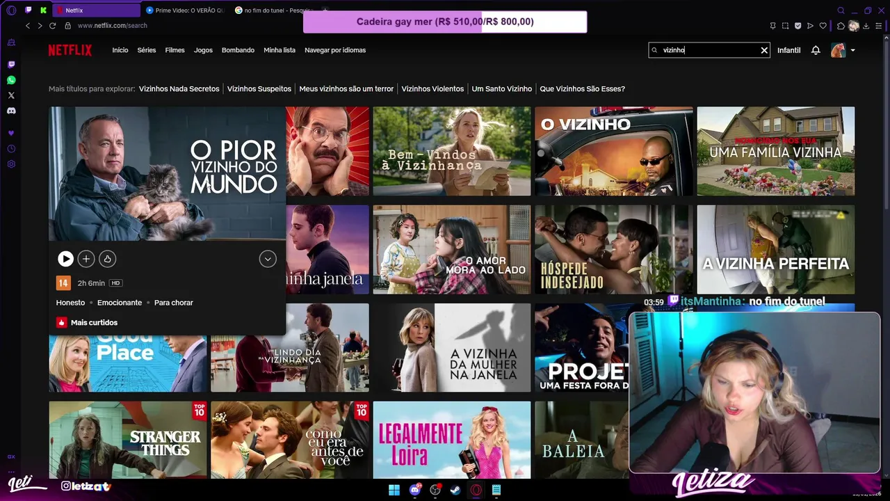Open the pinned Kick tab
The width and height of the screenshot is (890, 501).
(x=43, y=10)
